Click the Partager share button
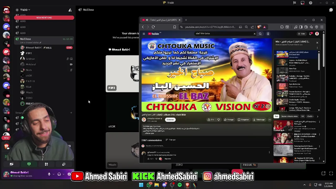Viewport: 336px width, 189px height. click(229, 120)
